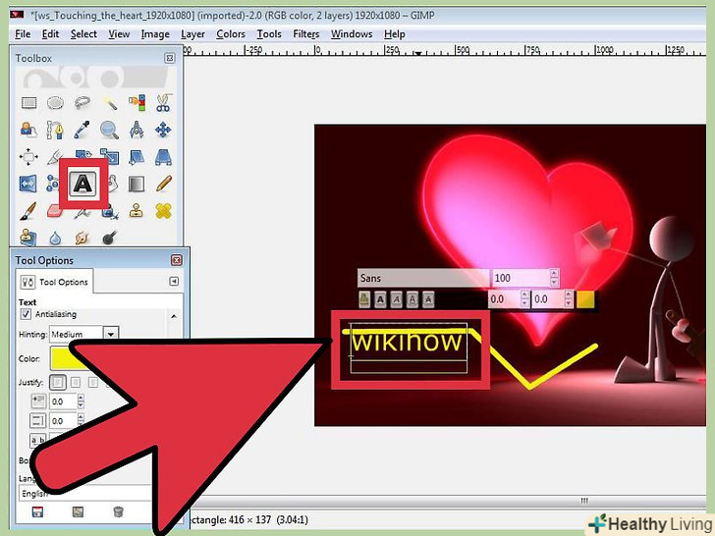Delete tool preset trash icon

[118, 511]
